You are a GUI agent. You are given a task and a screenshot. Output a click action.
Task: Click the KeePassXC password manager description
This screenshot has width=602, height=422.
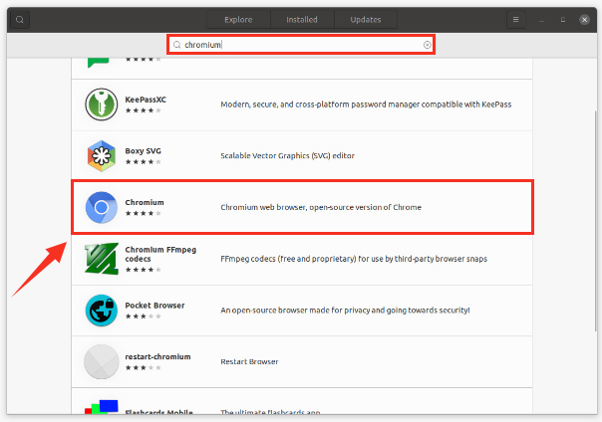366,105
